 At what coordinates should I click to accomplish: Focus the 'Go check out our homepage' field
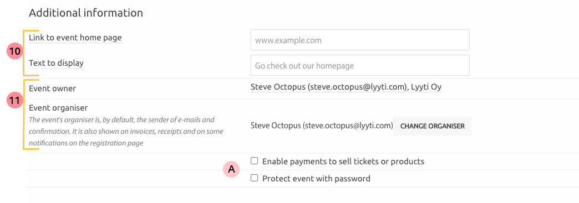click(x=360, y=65)
